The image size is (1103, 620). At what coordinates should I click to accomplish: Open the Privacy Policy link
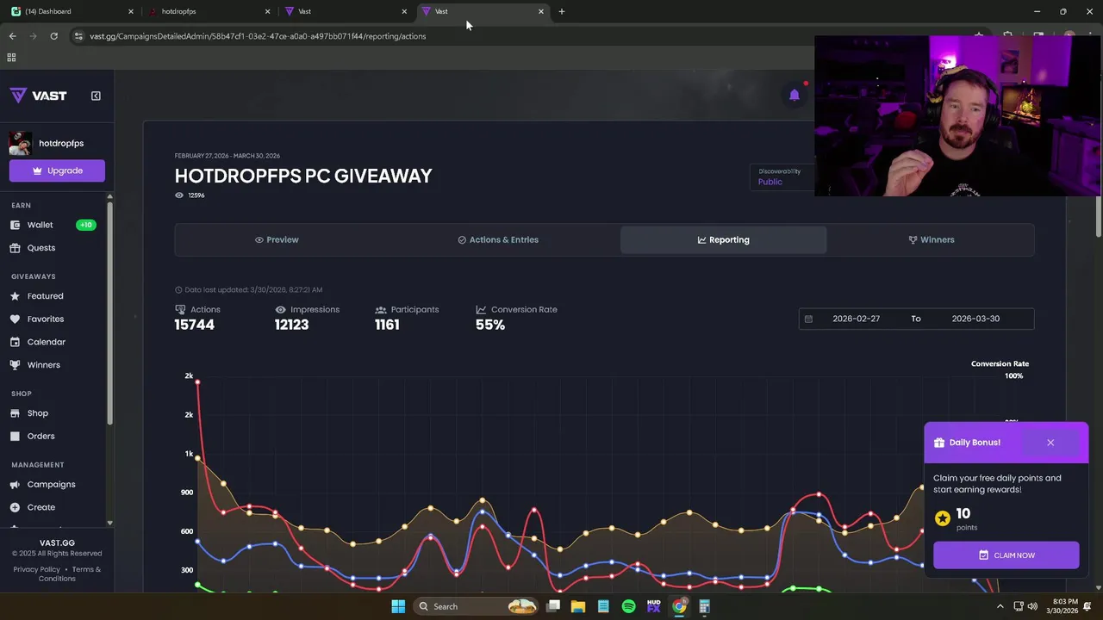pos(37,569)
